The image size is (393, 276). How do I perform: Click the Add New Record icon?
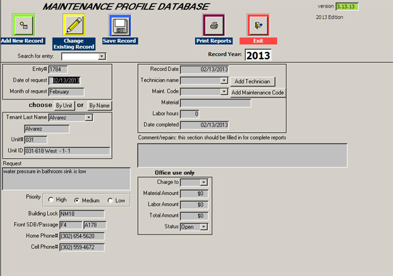(x=23, y=25)
